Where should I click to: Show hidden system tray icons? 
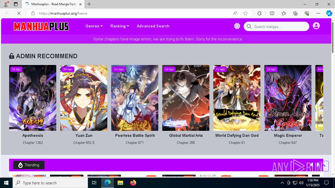click(282, 183)
